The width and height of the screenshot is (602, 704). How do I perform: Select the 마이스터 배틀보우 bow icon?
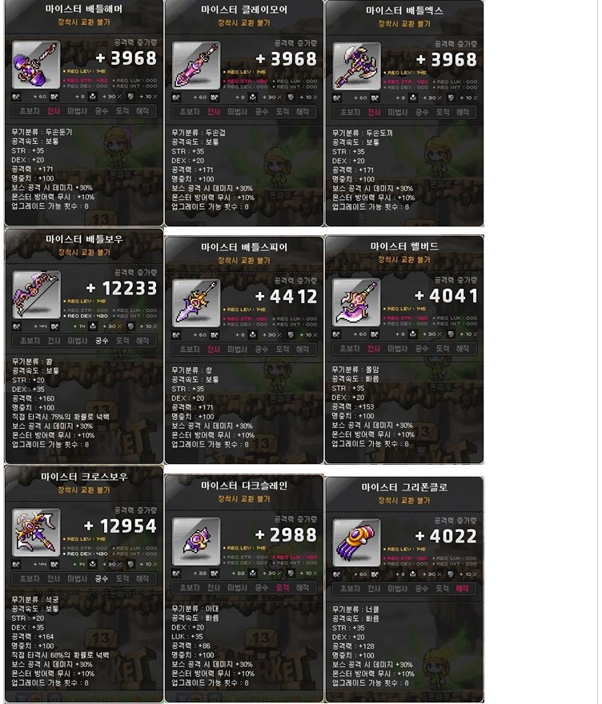click(36, 294)
